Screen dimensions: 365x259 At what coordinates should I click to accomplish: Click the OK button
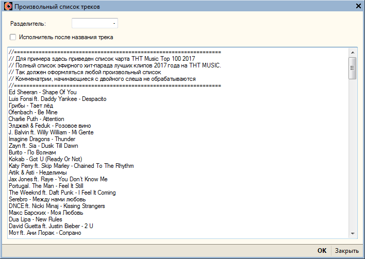[322, 251]
